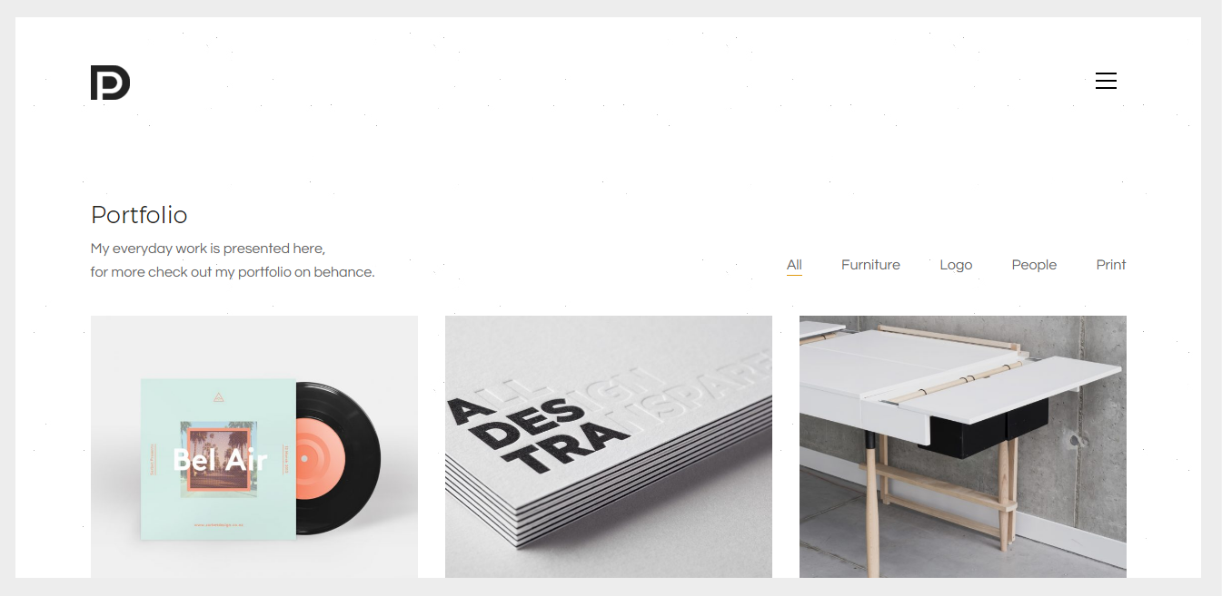Click the Bel Air title on album cover
The width and height of the screenshot is (1222, 596).
[220, 460]
